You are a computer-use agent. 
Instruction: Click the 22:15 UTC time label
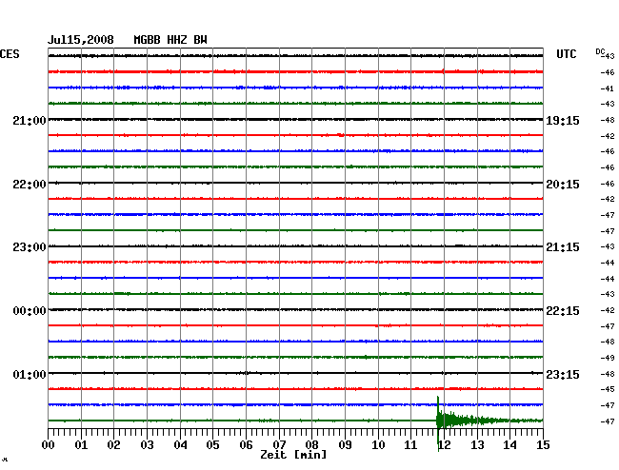click(563, 311)
